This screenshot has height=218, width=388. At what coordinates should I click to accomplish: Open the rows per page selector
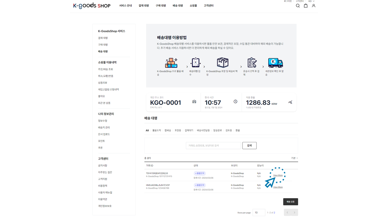259,213
